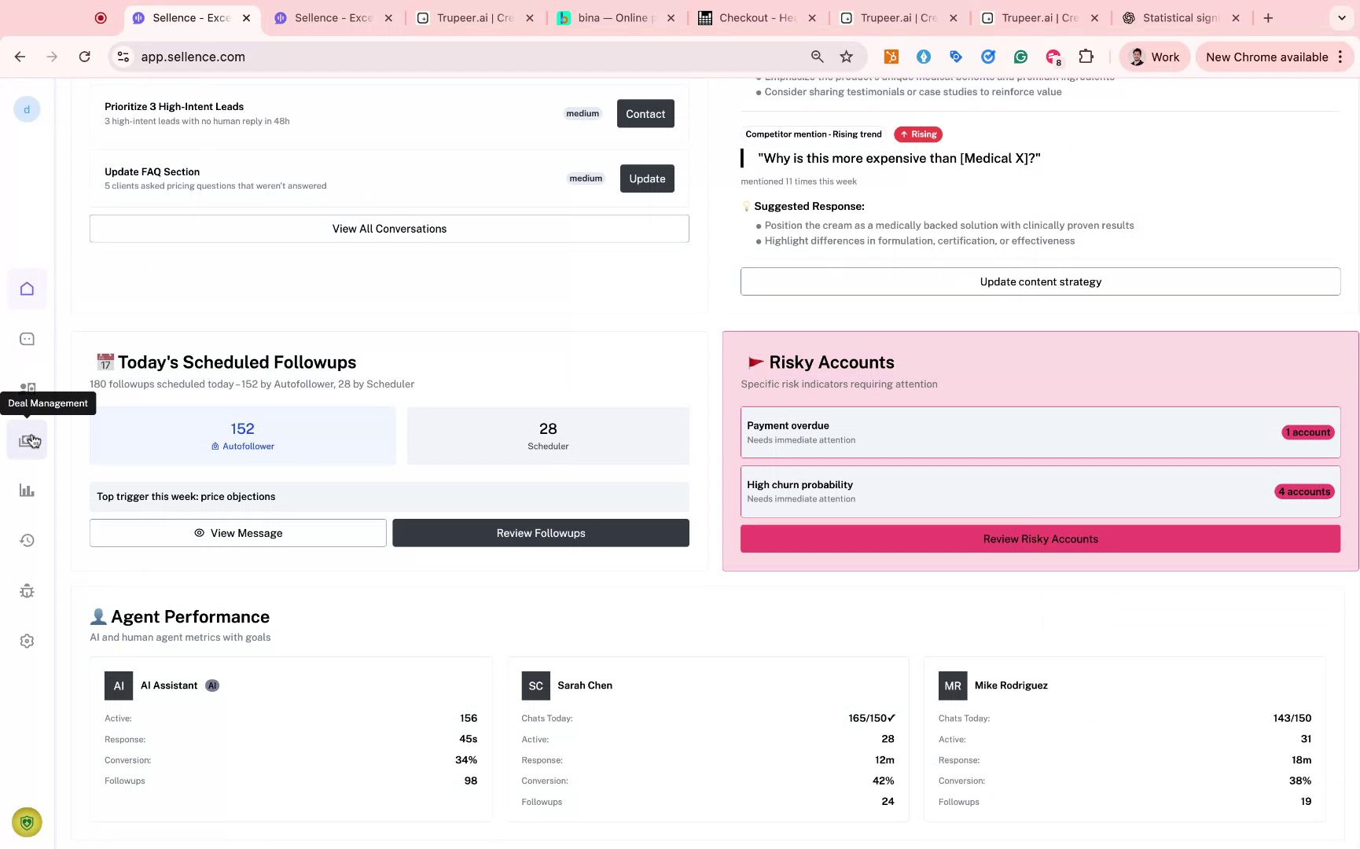Open the HubSpot extension icon

[891, 57]
